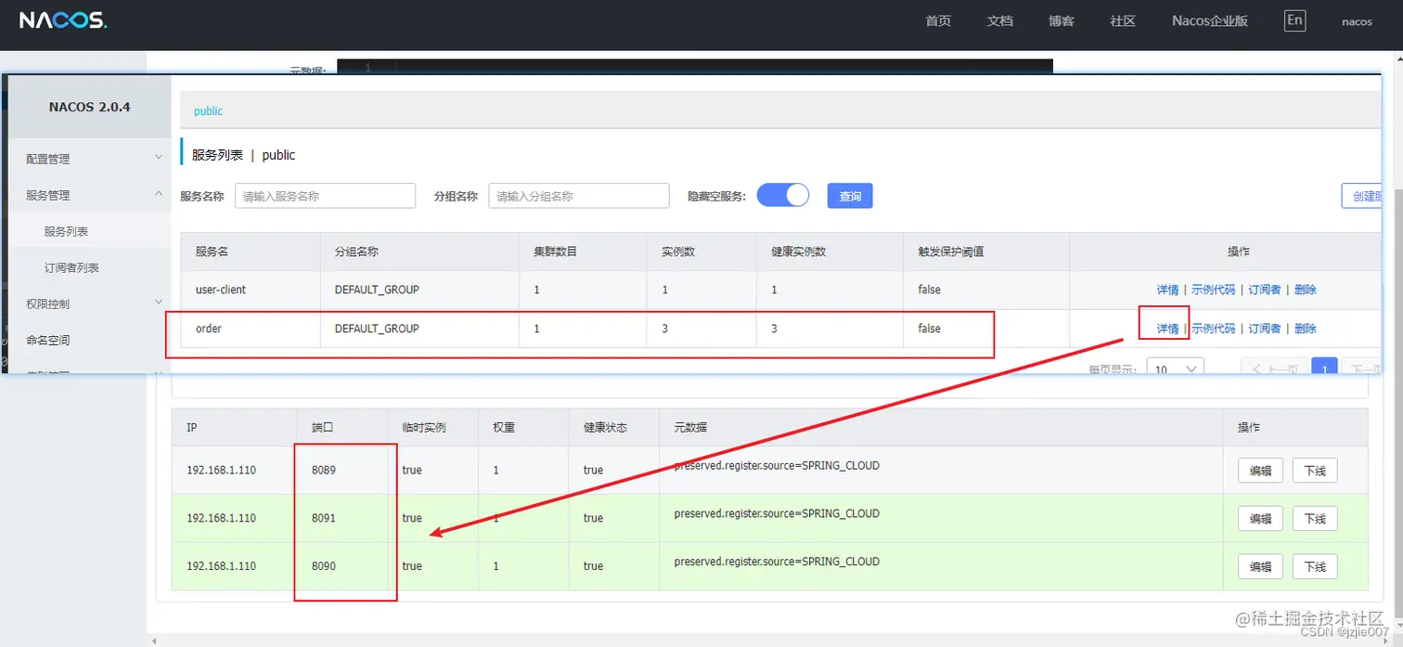The width and height of the screenshot is (1403, 647).
Task: Click the NACOS 2.0.4 sidebar title
Action: pyautogui.click(x=90, y=107)
